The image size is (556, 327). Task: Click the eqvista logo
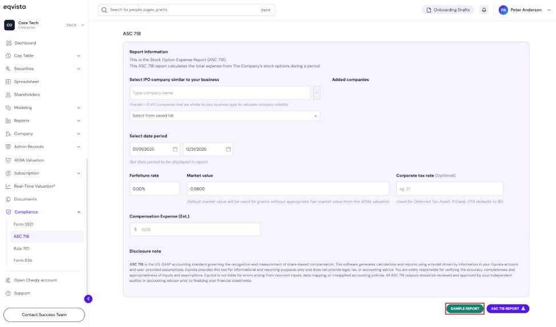tap(14, 7)
